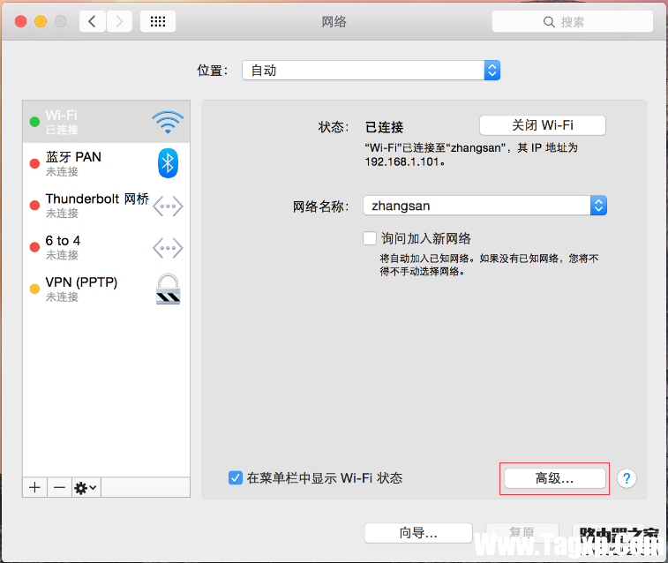Click green status dot beside Wi-Fi
The height and width of the screenshot is (563, 668).
(x=34, y=123)
